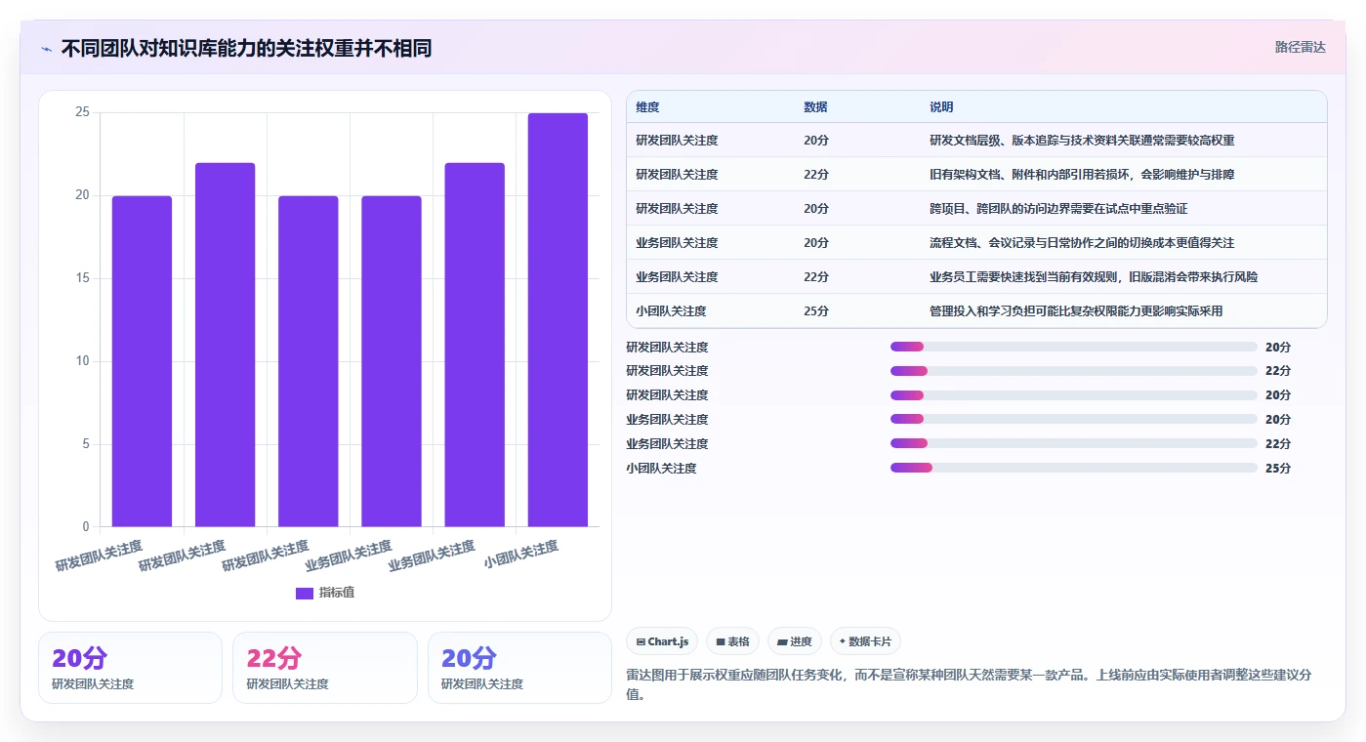This screenshot has width=1366, height=742.
Task: Click the 业务团队关注度 chart bar valued 20
Action: (x=392, y=361)
